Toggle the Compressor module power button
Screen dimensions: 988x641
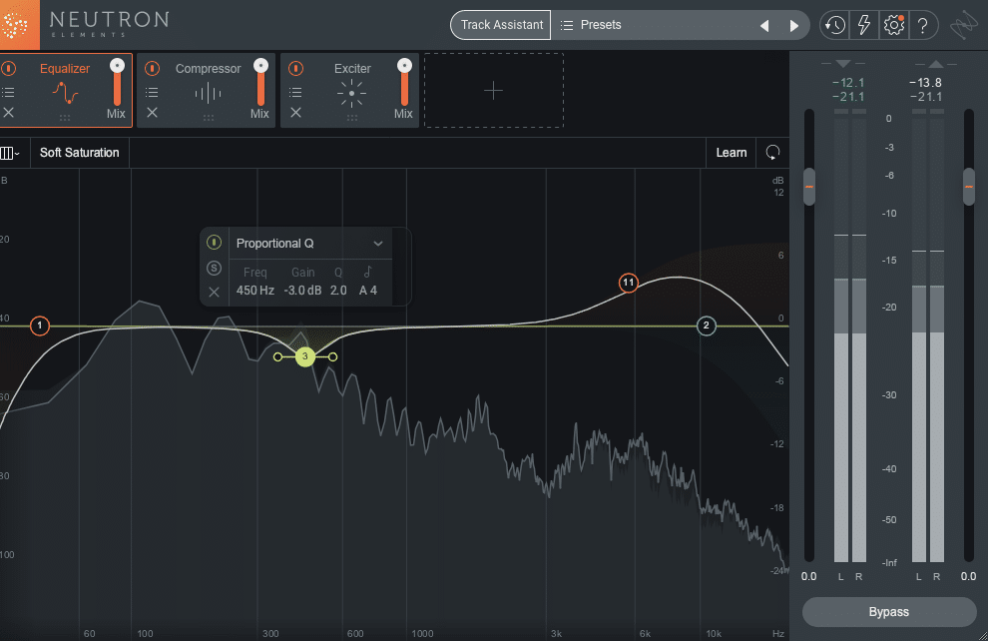tap(152, 68)
